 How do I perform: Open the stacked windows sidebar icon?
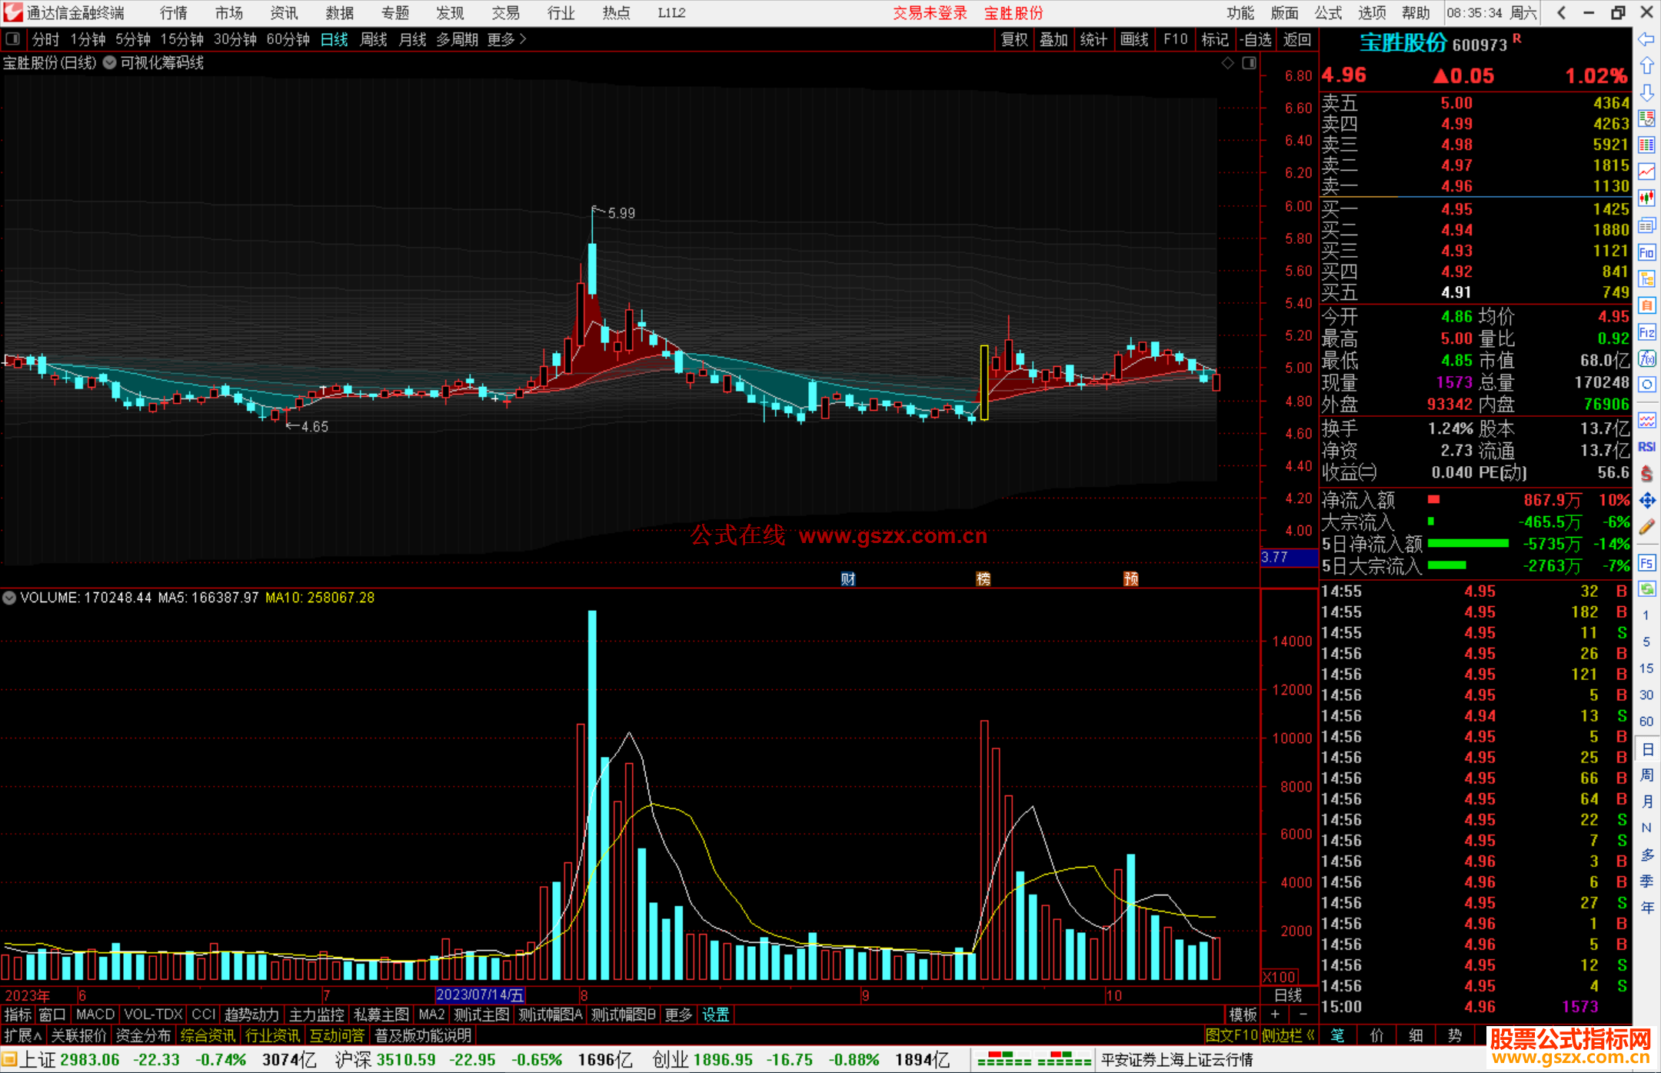pyautogui.click(x=1646, y=225)
